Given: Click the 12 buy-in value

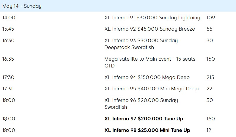Looking at the screenshot, I should [209, 130].
